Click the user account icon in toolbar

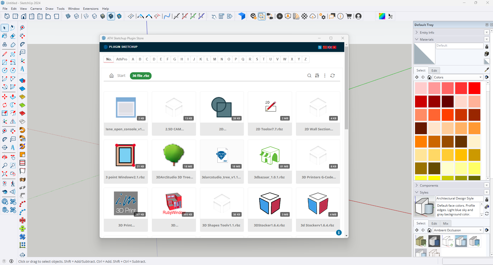[x=358, y=16]
